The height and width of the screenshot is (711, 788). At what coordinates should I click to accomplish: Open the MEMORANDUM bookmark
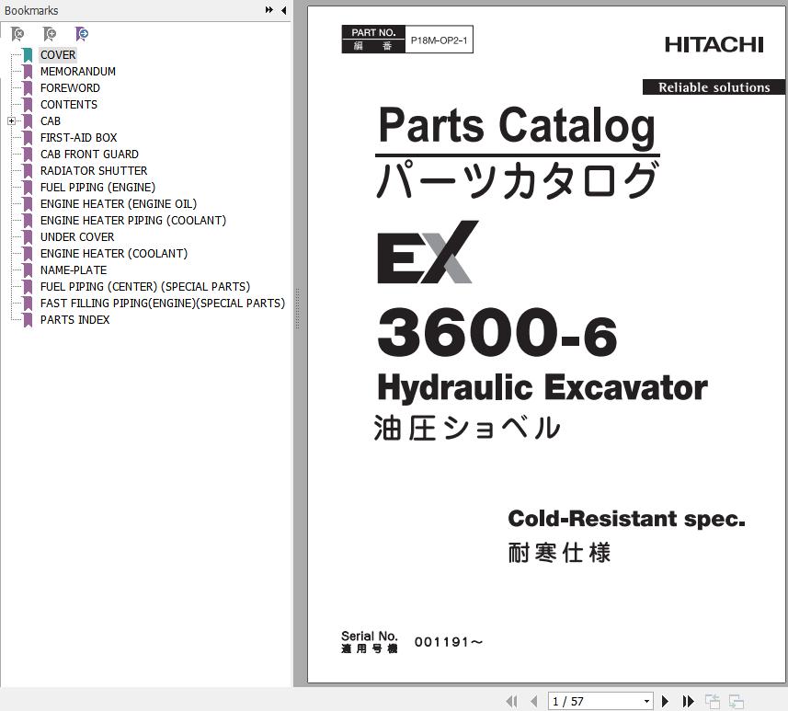click(x=78, y=72)
